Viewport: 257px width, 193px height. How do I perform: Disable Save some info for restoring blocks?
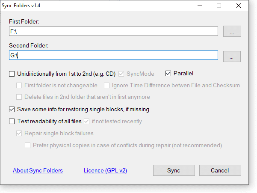pyautogui.click(x=12, y=109)
